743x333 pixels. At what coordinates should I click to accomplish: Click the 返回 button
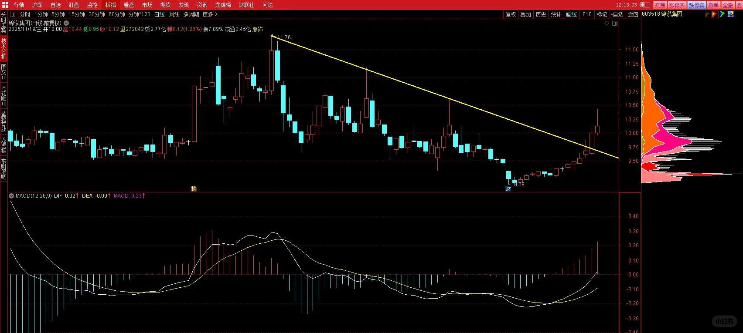(633, 14)
